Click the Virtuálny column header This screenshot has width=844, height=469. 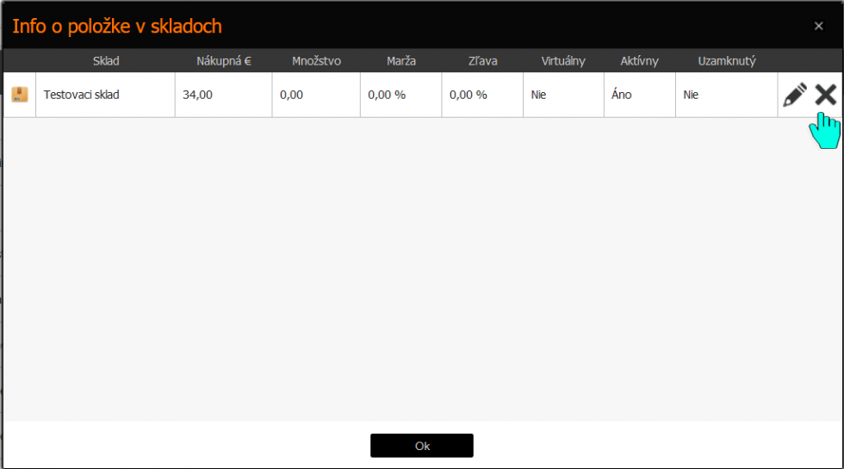pyautogui.click(x=563, y=61)
